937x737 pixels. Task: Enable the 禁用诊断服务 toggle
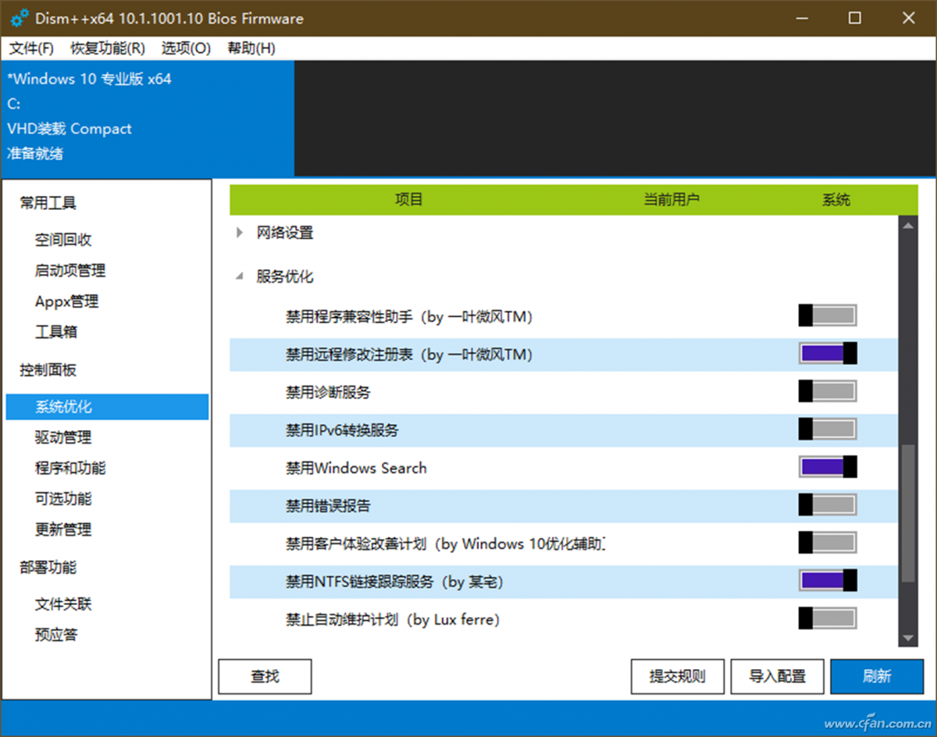[827, 390]
